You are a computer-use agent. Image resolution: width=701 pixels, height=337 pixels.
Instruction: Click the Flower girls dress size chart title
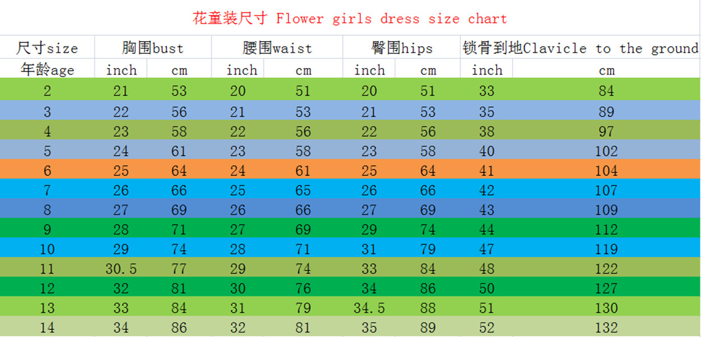(350, 19)
